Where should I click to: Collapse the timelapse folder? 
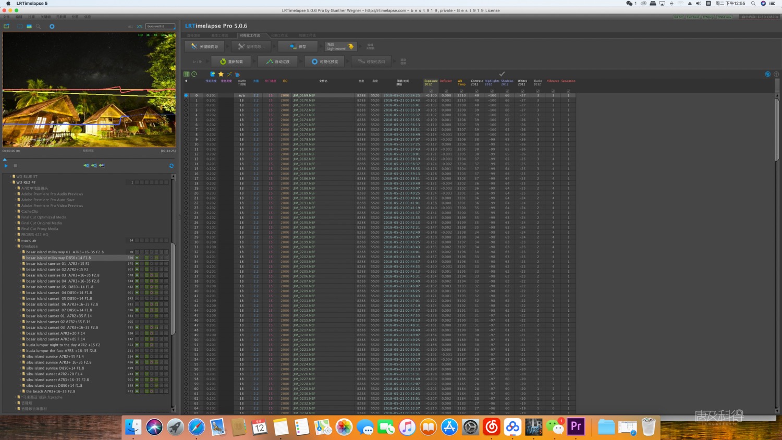click(x=15, y=246)
